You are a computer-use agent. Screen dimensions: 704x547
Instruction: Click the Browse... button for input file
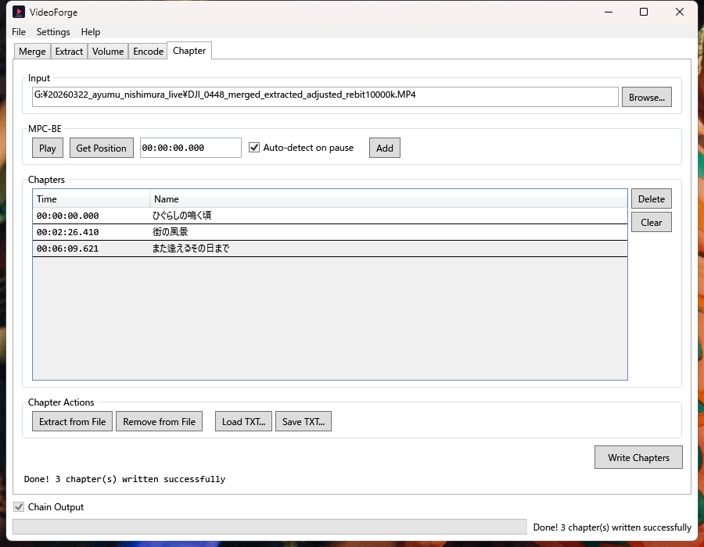[x=646, y=98]
